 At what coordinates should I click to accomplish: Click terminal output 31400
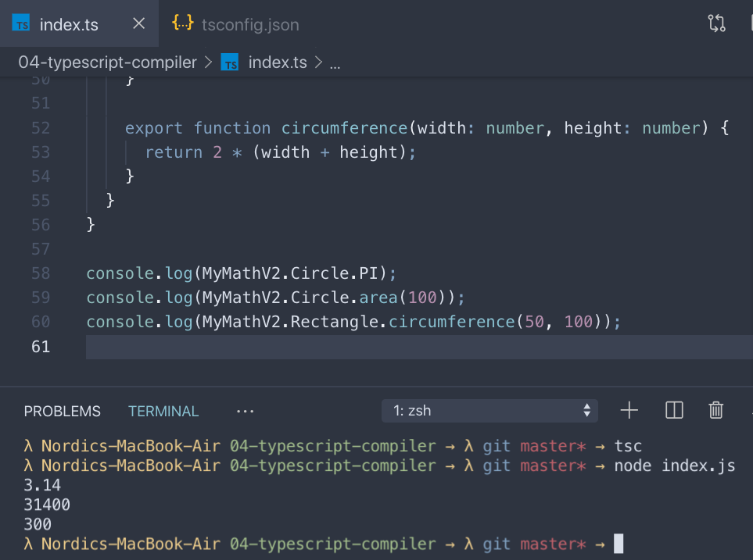pos(47,505)
